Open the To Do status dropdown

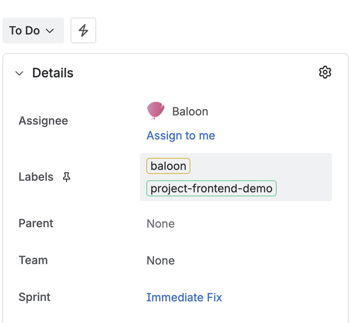[x=33, y=30]
